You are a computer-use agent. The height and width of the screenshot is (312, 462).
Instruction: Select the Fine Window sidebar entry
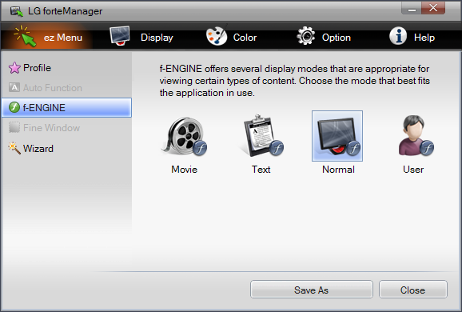pyautogui.click(x=66, y=128)
